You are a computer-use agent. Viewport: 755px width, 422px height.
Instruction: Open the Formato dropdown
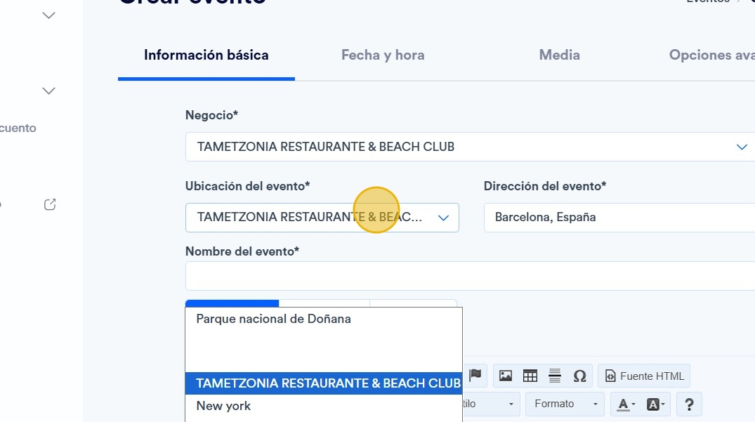tap(565, 404)
